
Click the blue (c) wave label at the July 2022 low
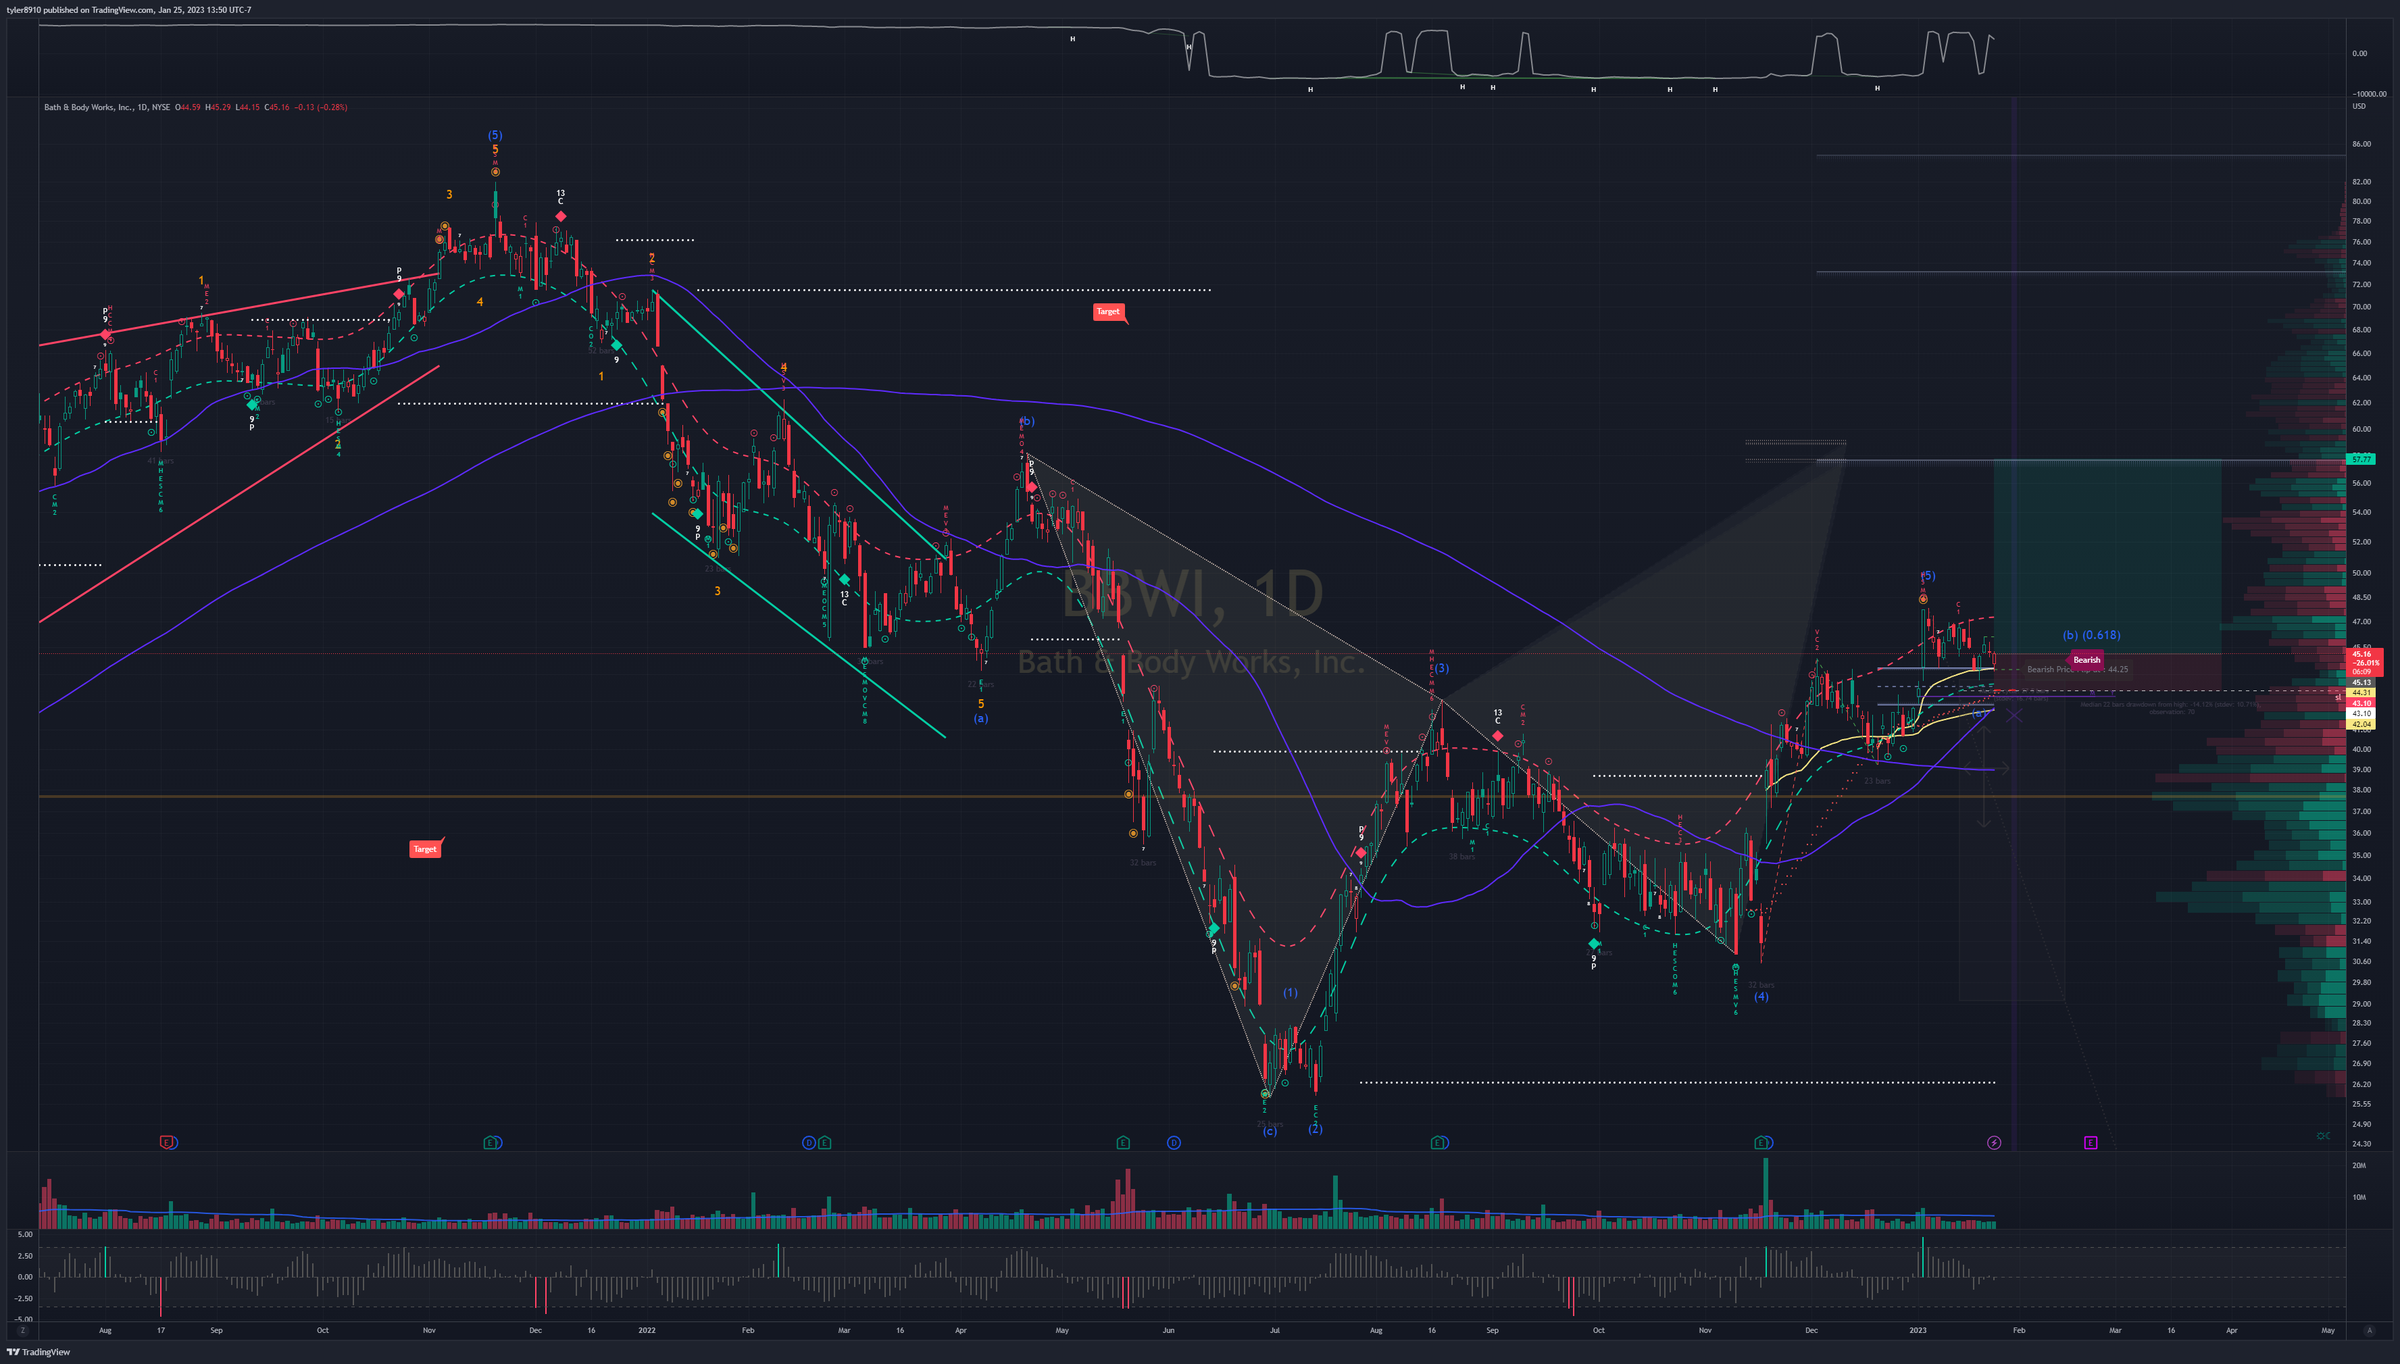pyautogui.click(x=1270, y=1132)
